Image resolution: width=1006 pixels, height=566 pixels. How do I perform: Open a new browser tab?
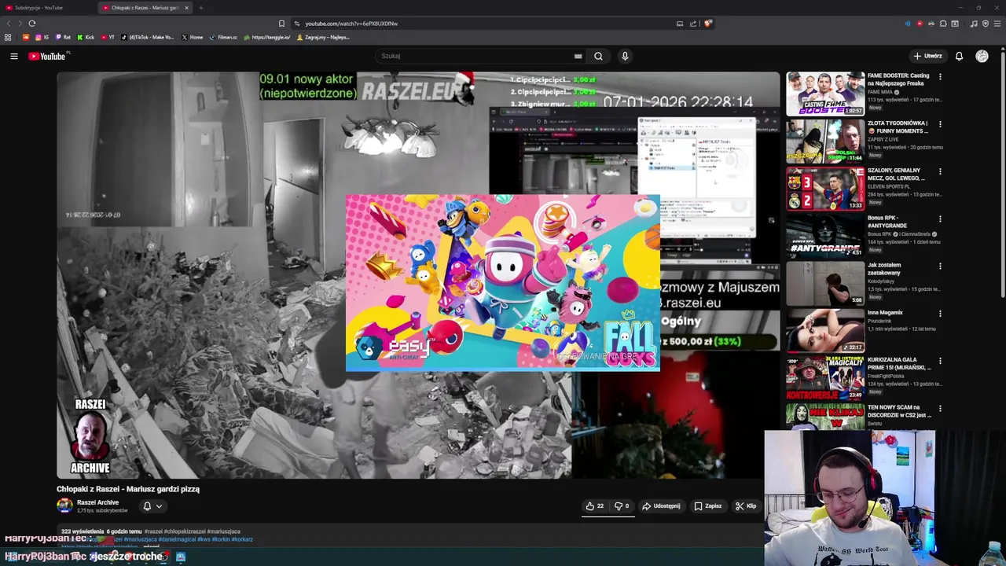[x=200, y=8]
